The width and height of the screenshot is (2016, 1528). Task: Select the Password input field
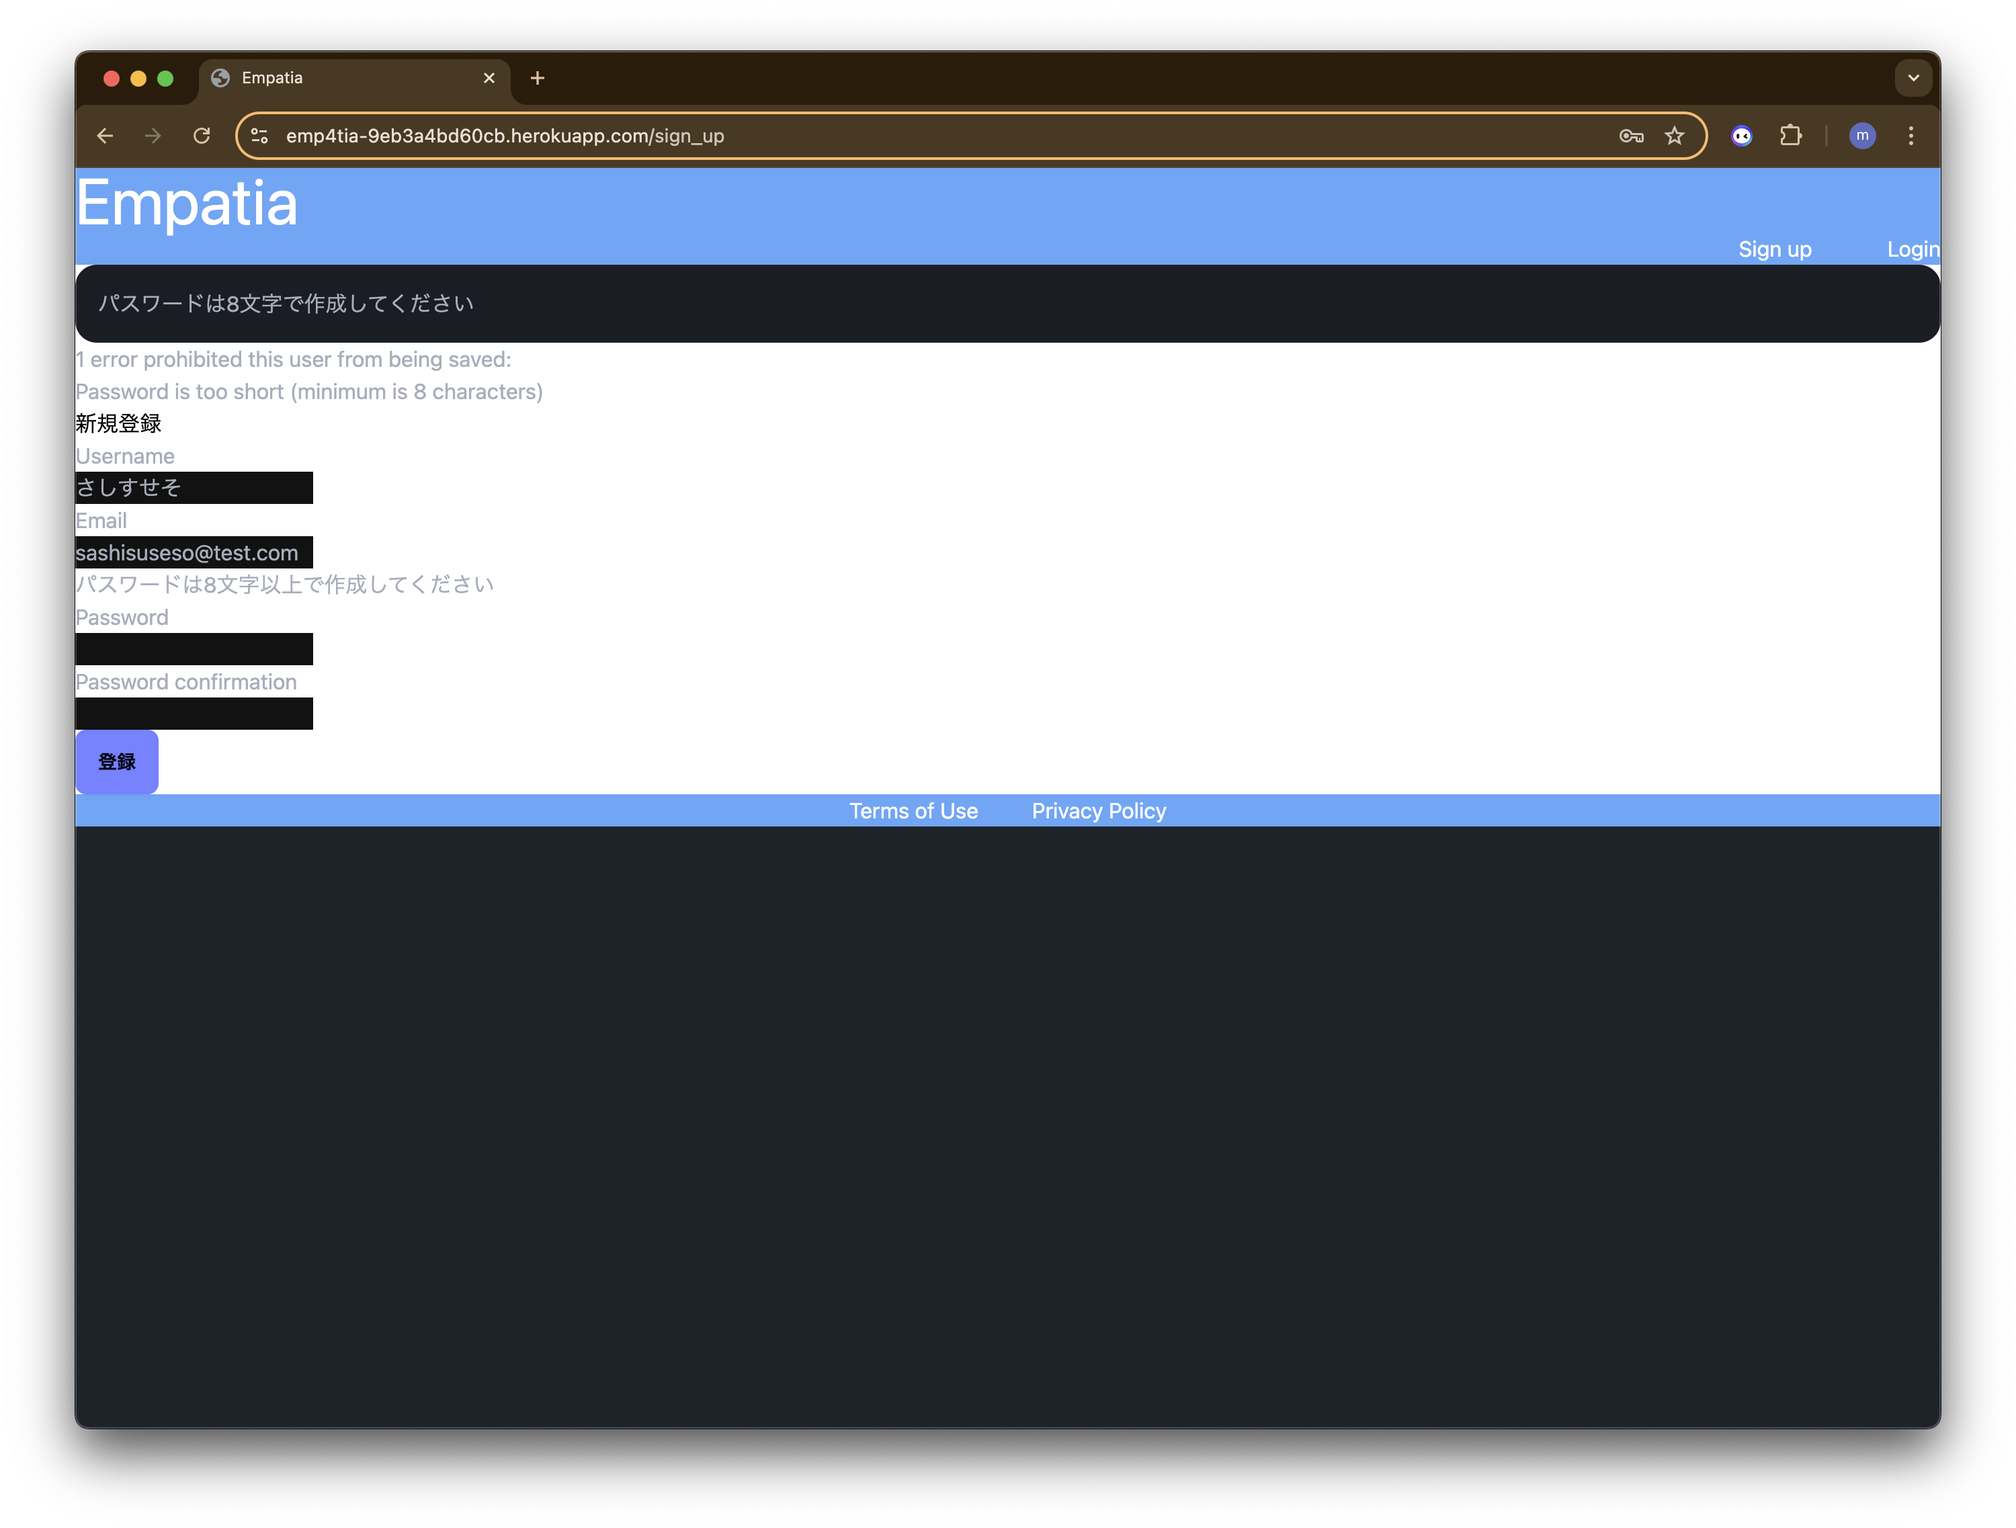coord(194,648)
